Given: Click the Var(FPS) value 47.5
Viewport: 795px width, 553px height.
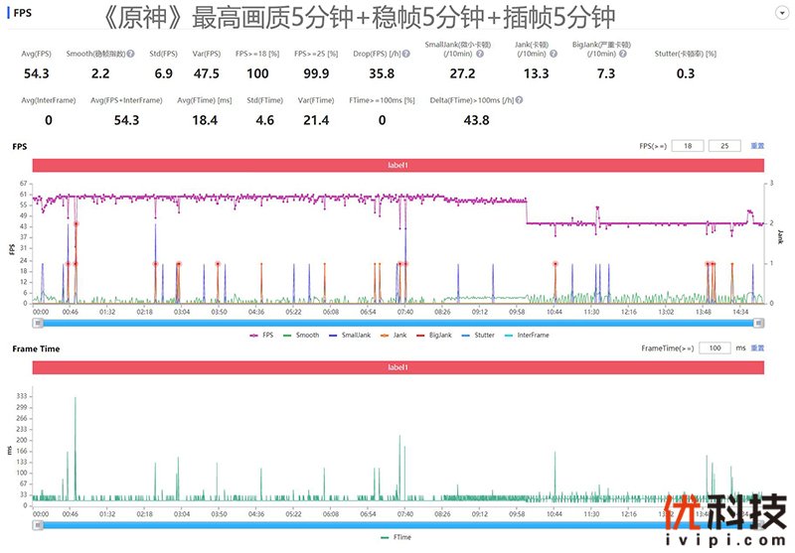Looking at the screenshot, I should click(x=207, y=73).
